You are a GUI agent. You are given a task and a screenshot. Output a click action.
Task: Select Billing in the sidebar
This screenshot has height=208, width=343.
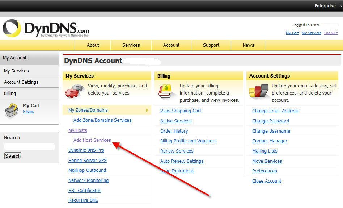[29, 93]
